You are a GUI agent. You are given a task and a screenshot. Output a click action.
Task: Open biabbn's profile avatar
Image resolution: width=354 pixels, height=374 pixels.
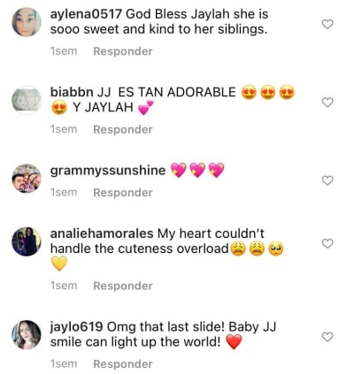pyautogui.click(x=27, y=100)
